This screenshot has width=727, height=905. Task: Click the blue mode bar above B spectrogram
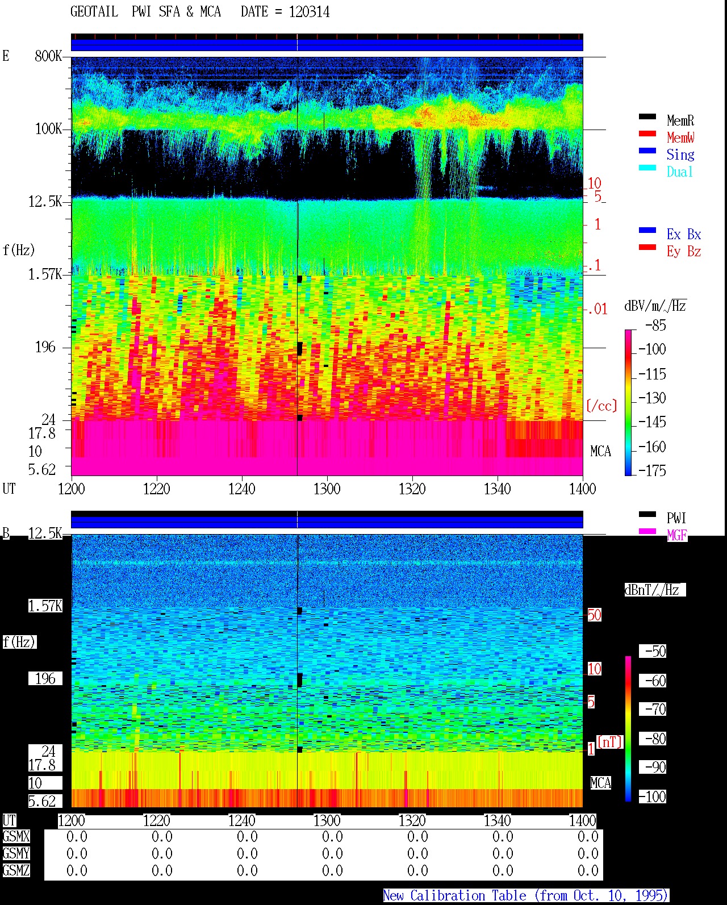[327, 522]
